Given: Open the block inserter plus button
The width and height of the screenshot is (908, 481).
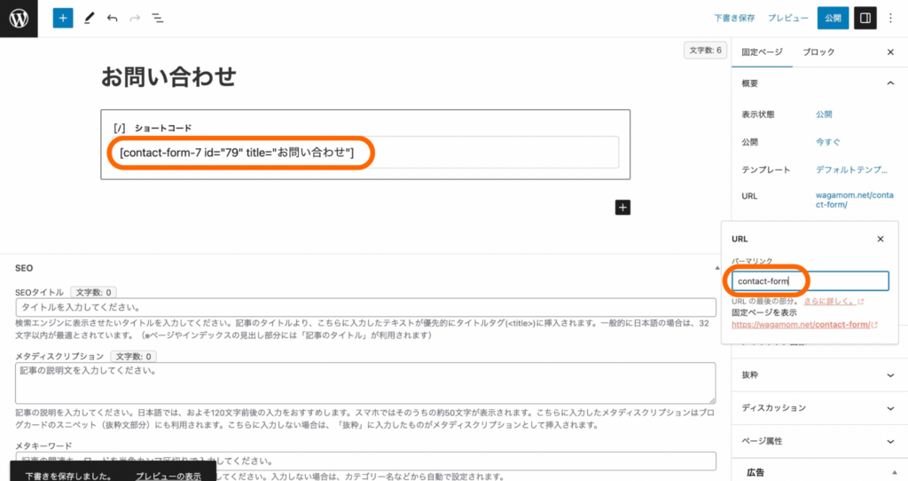Looking at the screenshot, I should coord(63,18).
